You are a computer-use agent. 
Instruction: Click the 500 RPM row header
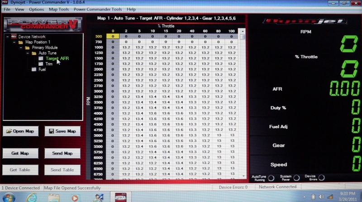[99, 36]
